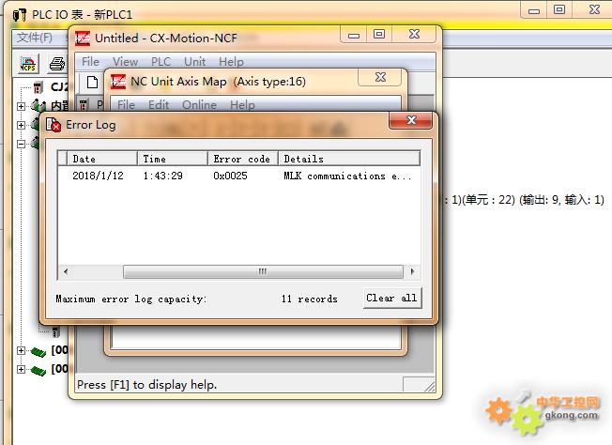Screen dimensions: 612x445
Task: Maximize the PLC IO table window
Action: pos(558,9)
